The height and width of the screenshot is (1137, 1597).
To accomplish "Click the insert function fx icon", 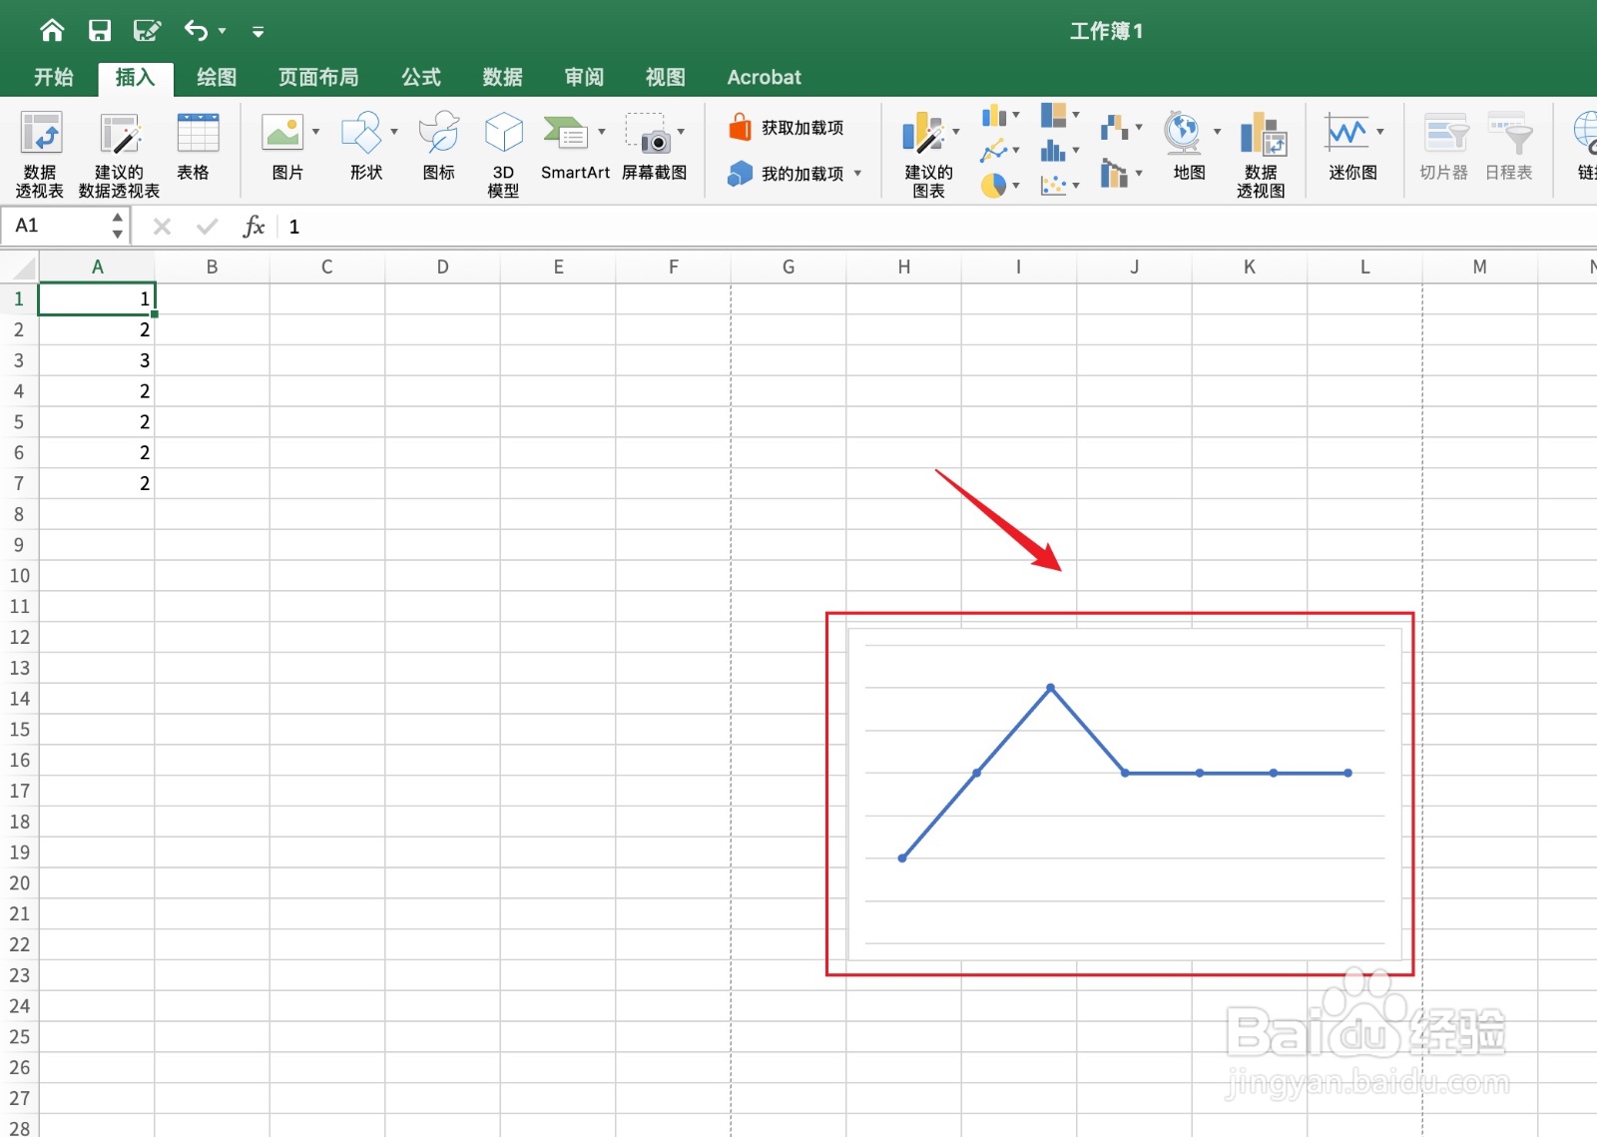I will tap(254, 227).
